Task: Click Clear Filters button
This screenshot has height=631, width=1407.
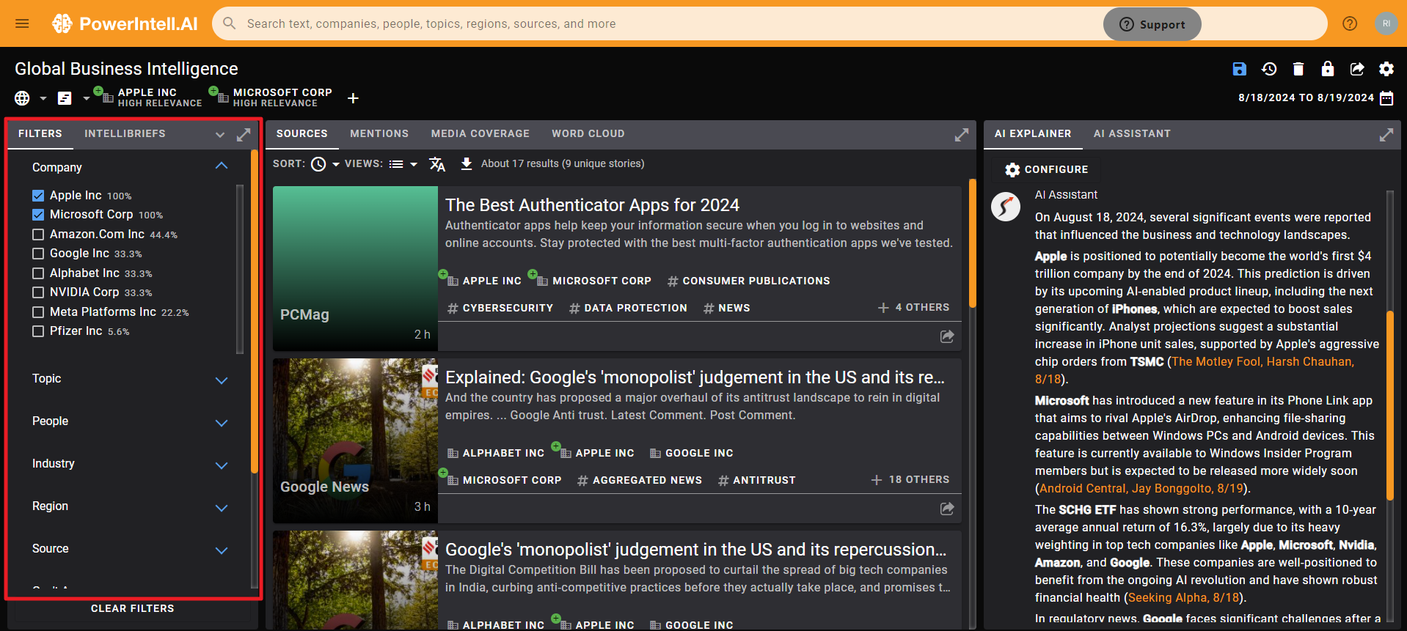Action: 133,608
